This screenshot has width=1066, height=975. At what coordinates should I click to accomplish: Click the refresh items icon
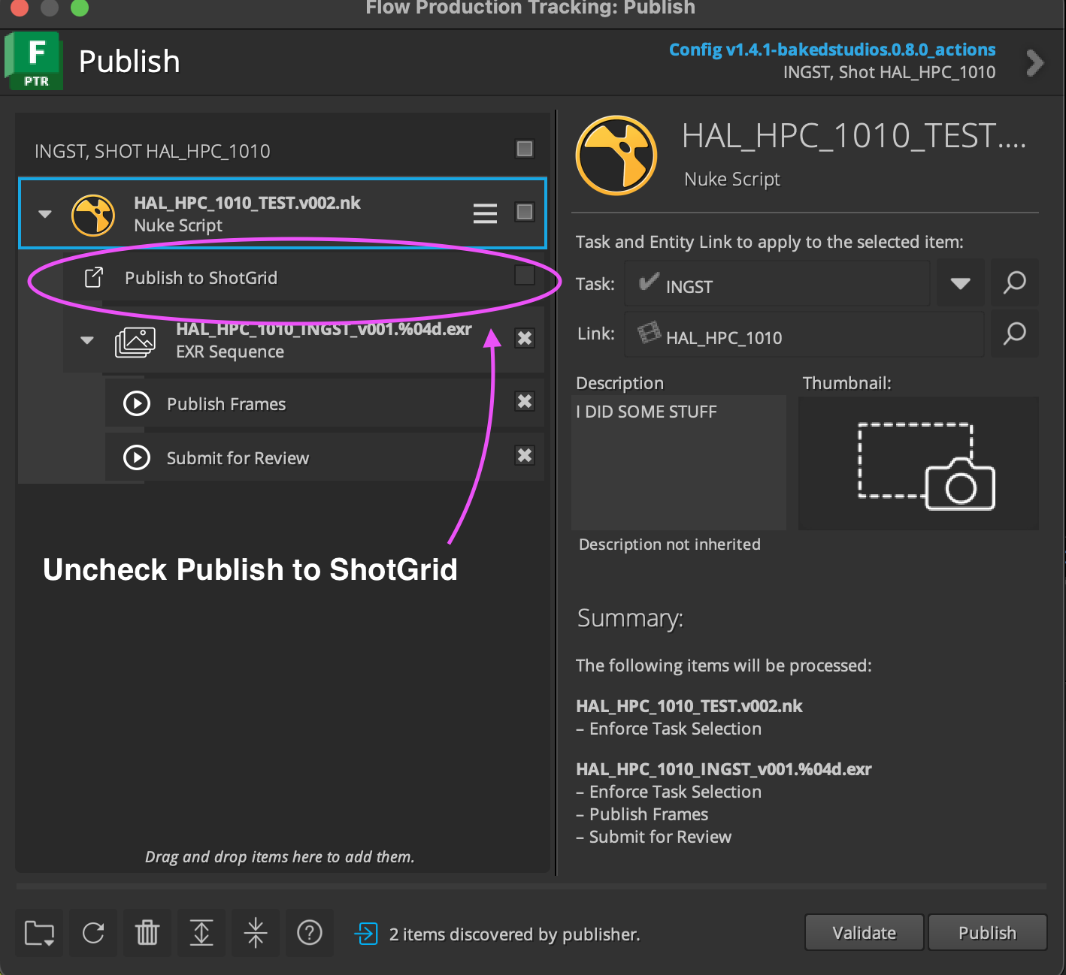[93, 933]
